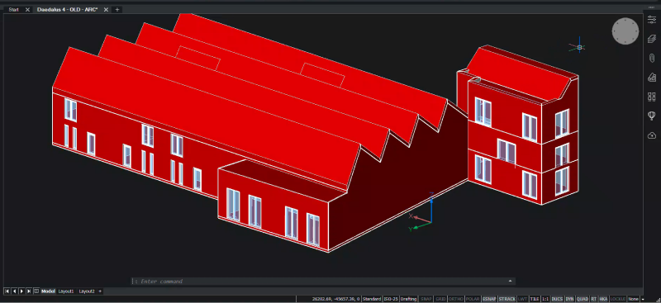Expand the command line history arrow
The width and height of the screenshot is (661, 303).
click(x=510, y=281)
